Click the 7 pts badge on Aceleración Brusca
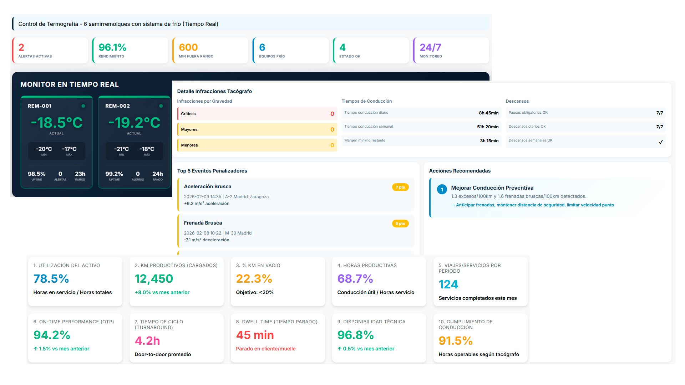Image resolution: width=685 pixels, height=385 pixels. click(x=400, y=187)
